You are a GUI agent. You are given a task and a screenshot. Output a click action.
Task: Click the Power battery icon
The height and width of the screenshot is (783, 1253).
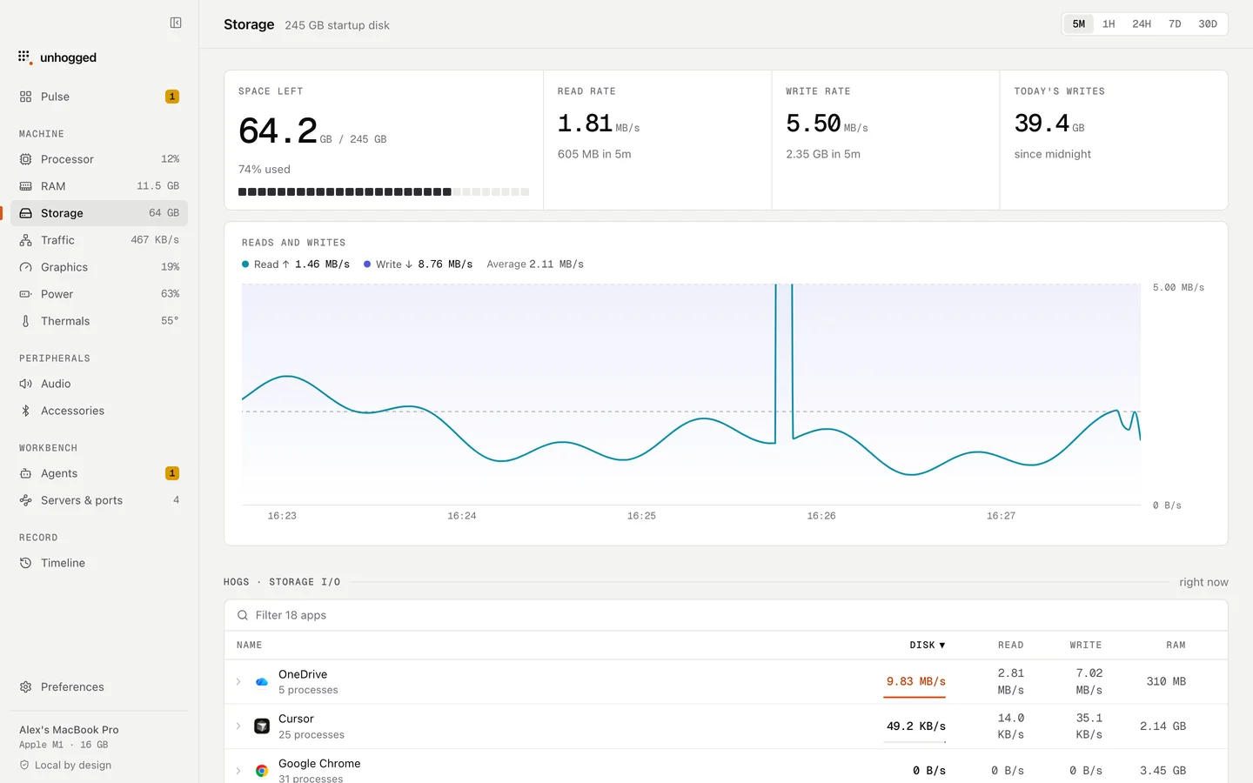(25, 294)
